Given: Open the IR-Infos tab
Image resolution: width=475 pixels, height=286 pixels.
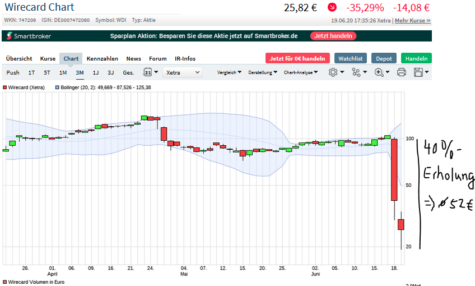Looking at the screenshot, I should coord(185,58).
